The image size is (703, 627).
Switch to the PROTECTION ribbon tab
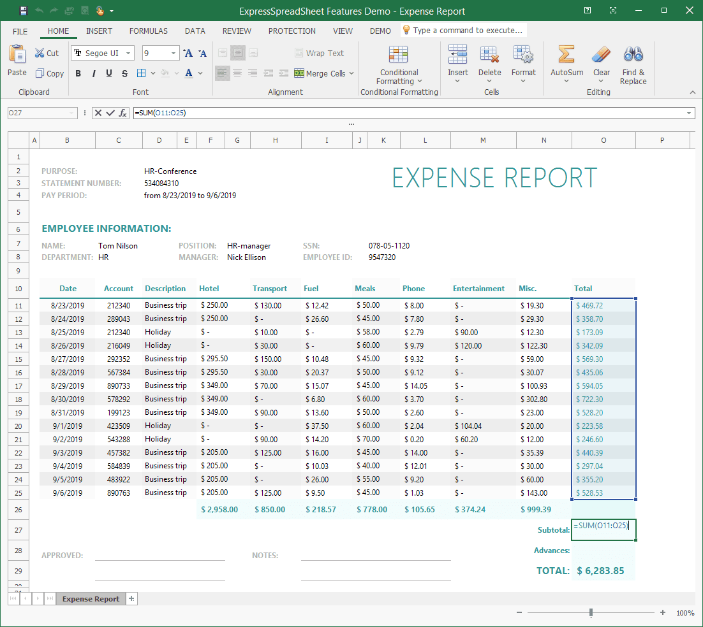(292, 31)
